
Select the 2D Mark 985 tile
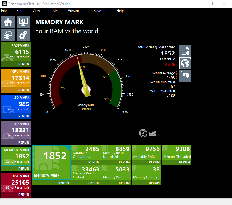click(16, 104)
